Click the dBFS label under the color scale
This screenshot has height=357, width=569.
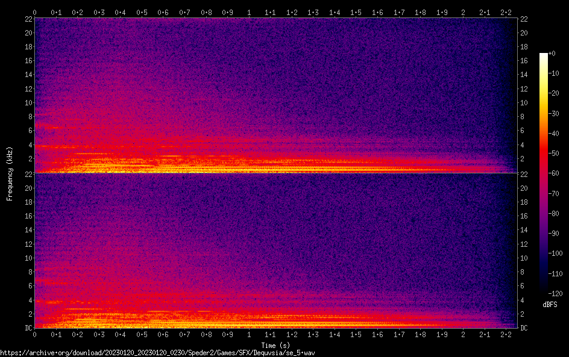tap(550, 305)
